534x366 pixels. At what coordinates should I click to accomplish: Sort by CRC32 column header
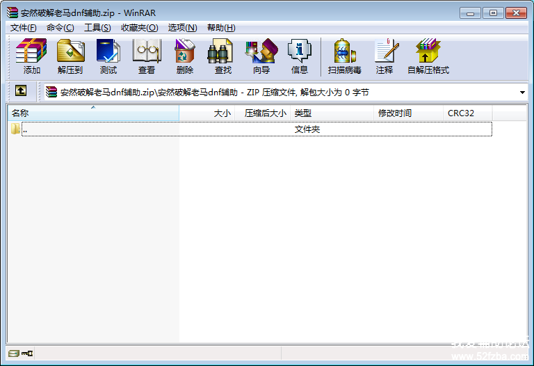coord(467,113)
